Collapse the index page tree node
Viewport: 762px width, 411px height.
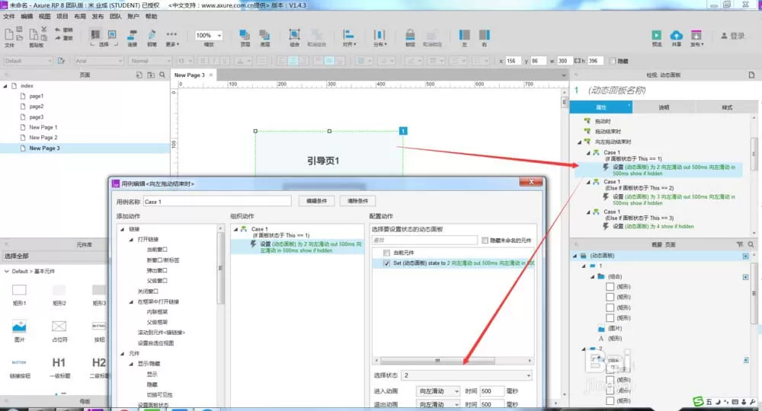pos(5,86)
